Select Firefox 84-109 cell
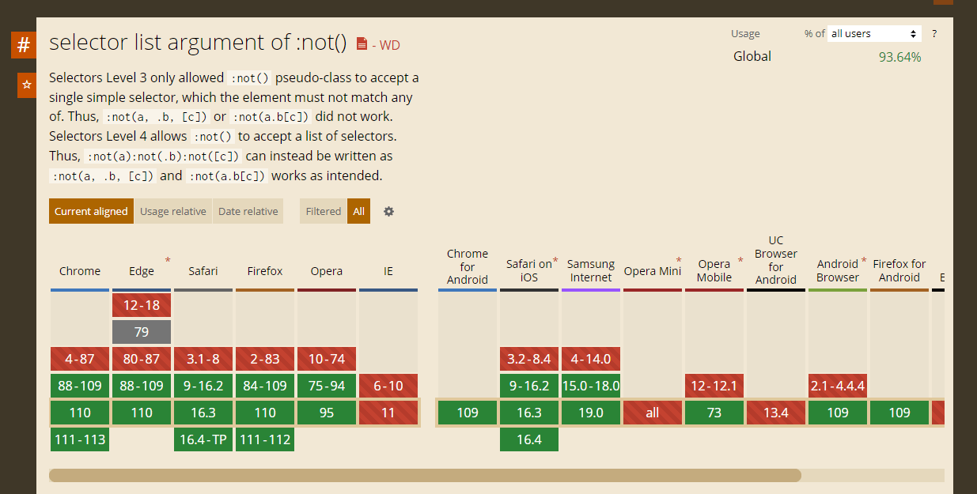 point(265,386)
